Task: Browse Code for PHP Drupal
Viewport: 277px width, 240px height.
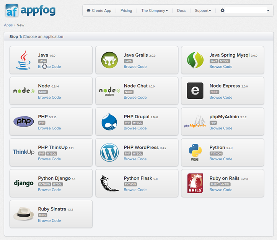Action: (135, 128)
